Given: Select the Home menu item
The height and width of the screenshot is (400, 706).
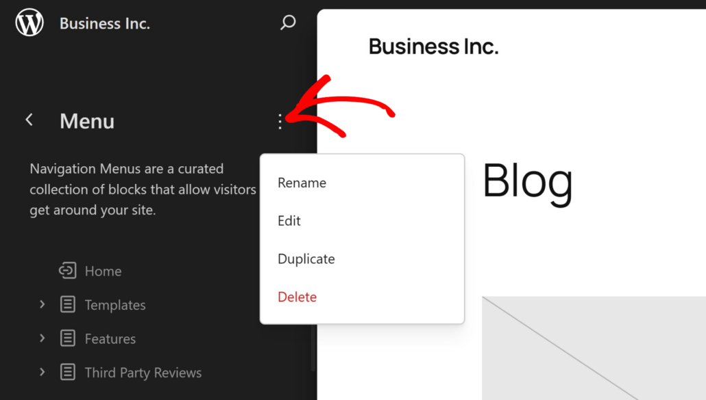Looking at the screenshot, I should coord(104,271).
